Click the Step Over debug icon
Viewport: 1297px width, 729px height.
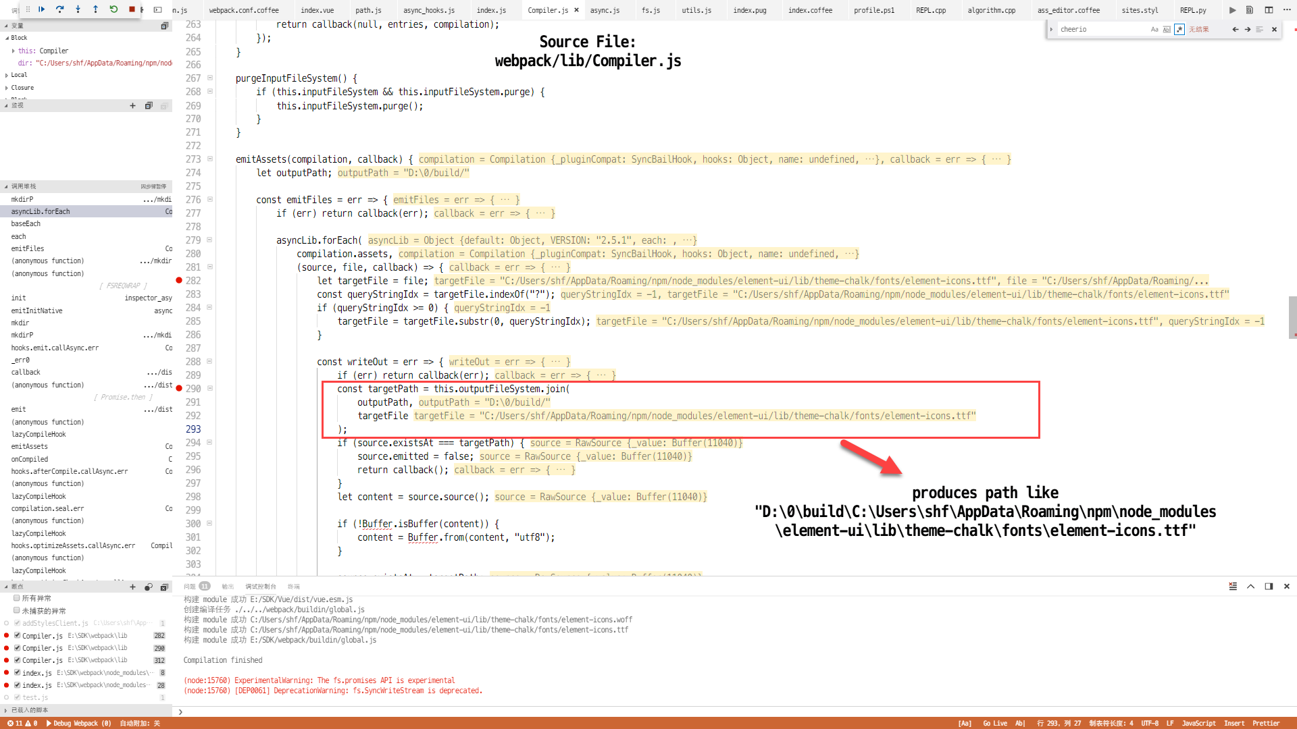[x=60, y=10]
